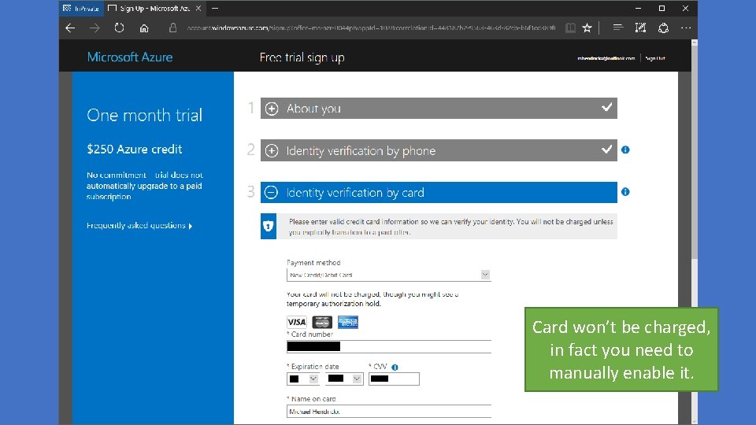Click the address bar padlock icon

pos(172,28)
